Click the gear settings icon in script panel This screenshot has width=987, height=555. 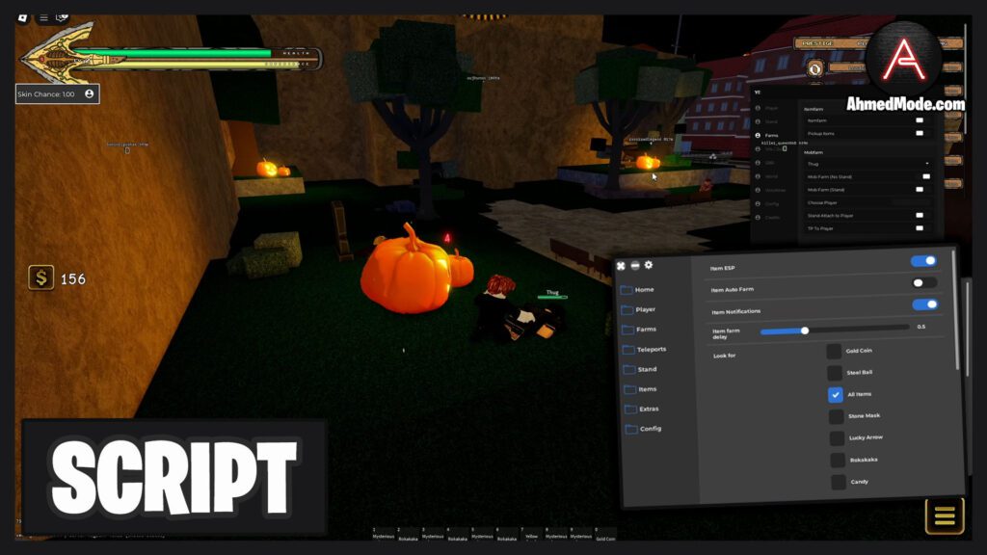pyautogui.click(x=649, y=265)
